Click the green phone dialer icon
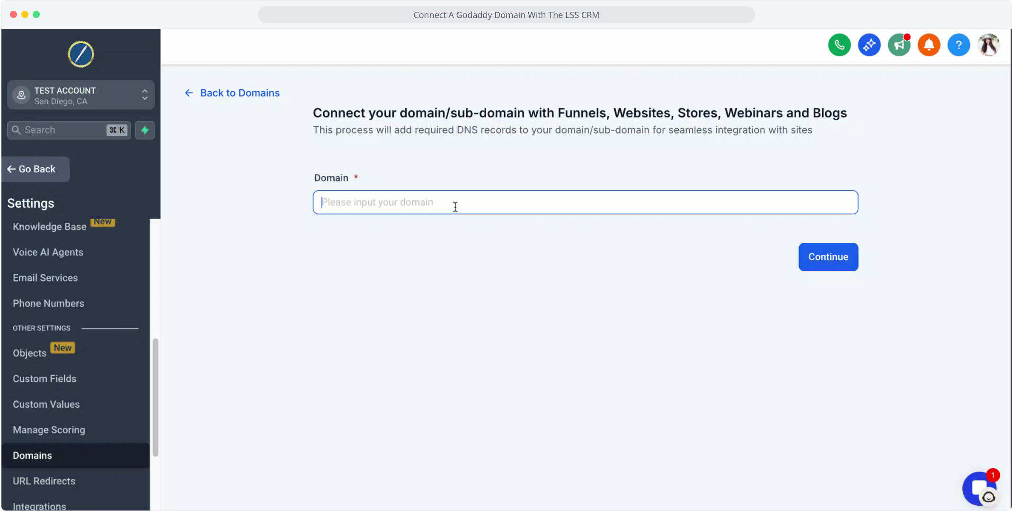1013x511 pixels. (839, 45)
